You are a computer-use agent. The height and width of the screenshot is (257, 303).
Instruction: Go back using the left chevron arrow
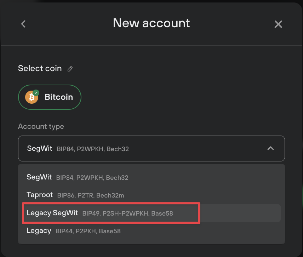pyautogui.click(x=23, y=24)
